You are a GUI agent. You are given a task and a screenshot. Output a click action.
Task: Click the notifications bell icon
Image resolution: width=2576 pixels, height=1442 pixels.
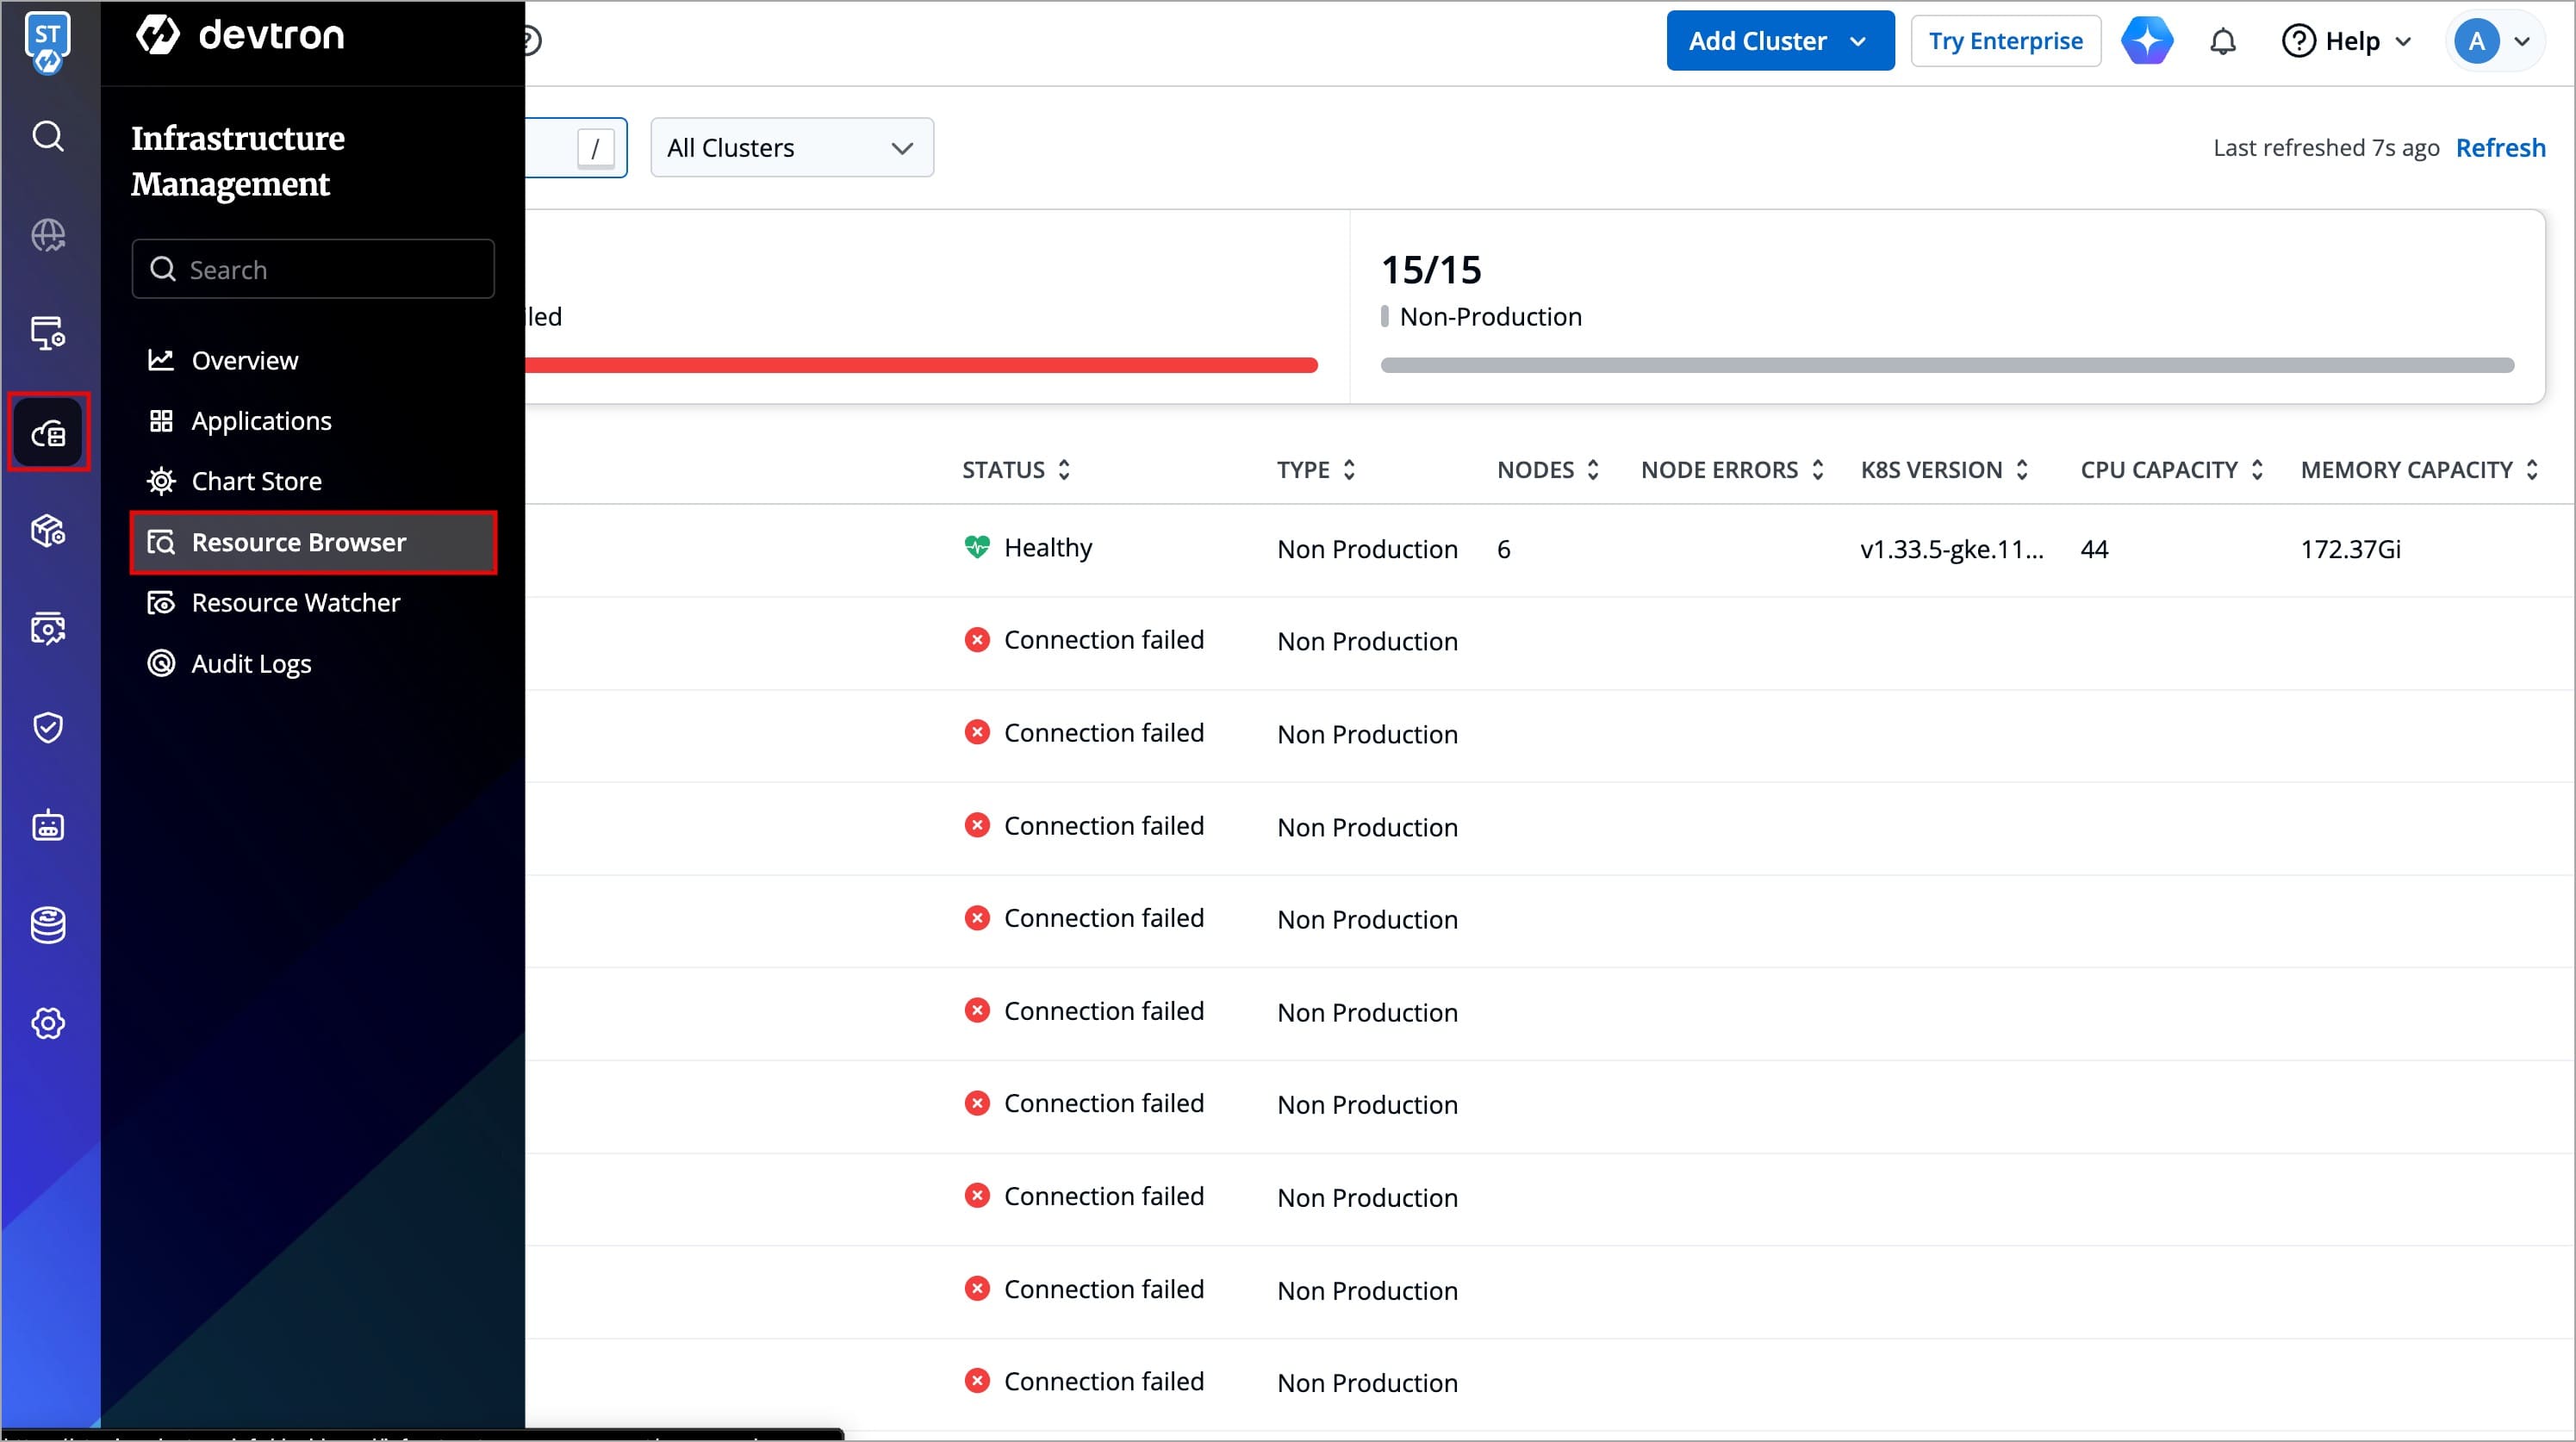point(2222,42)
